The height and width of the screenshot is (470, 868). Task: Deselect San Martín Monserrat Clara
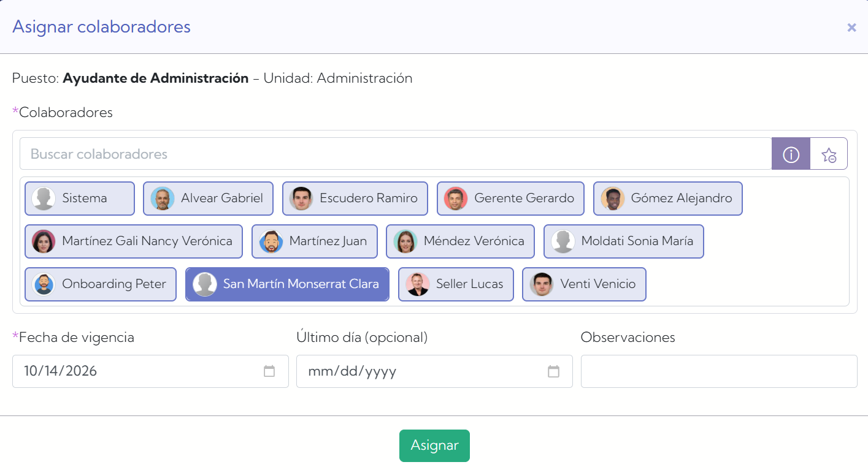(x=287, y=284)
